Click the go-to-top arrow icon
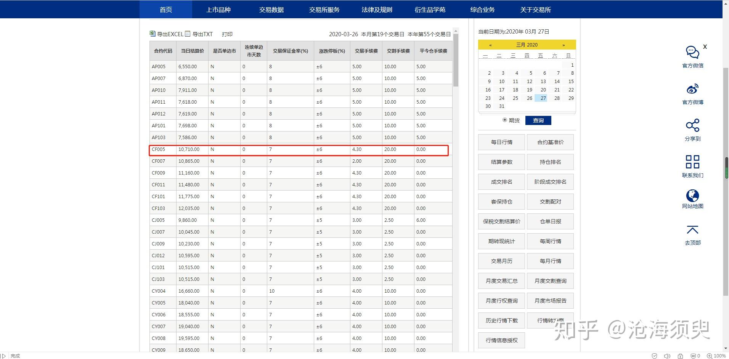This screenshot has width=729, height=359. pos(692,230)
